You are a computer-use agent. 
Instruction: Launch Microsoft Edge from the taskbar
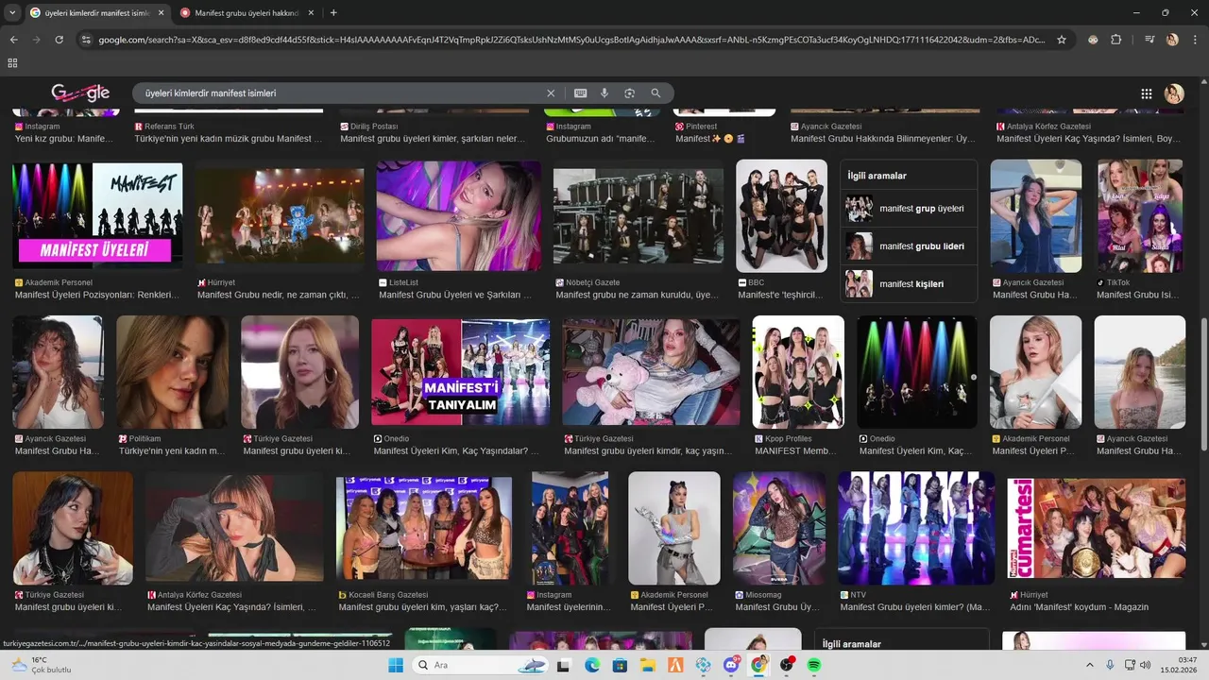click(591, 665)
